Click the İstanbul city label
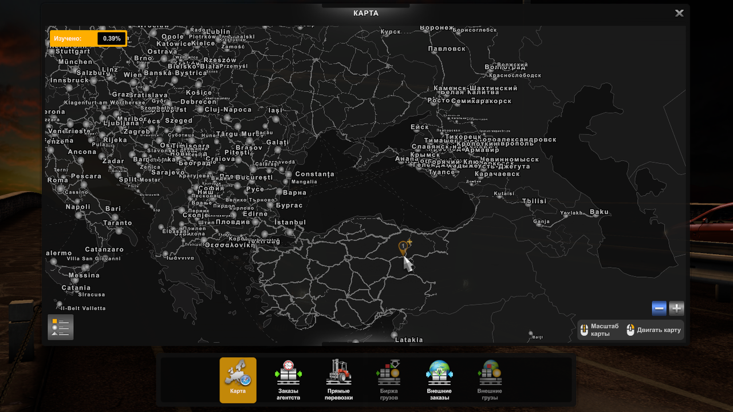Viewport: 733px width, 412px height. tap(290, 222)
